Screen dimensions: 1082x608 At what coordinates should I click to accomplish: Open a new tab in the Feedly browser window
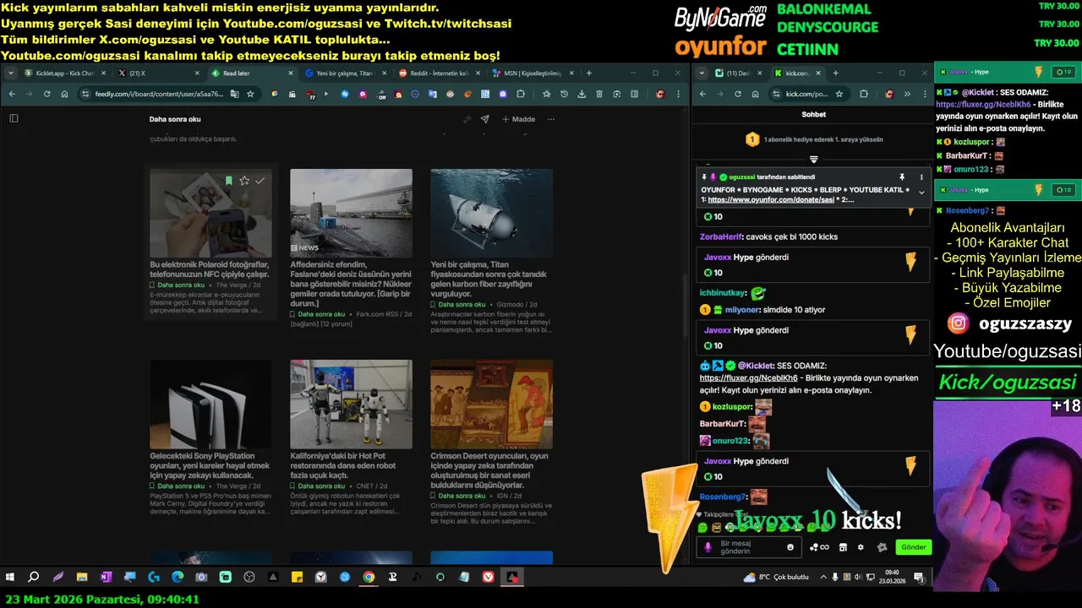(589, 73)
